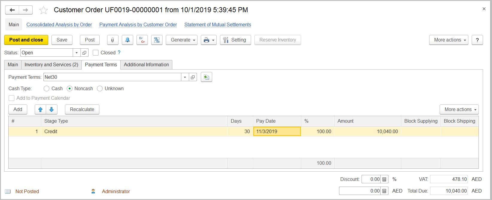Open calculator for Discount percent field
492x200 pixels.
click(384, 179)
